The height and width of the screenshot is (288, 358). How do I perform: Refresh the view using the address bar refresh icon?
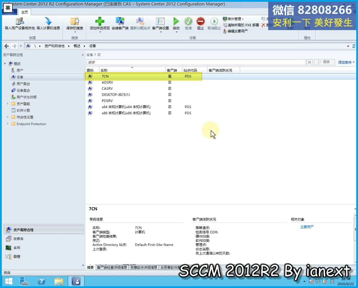(354, 46)
